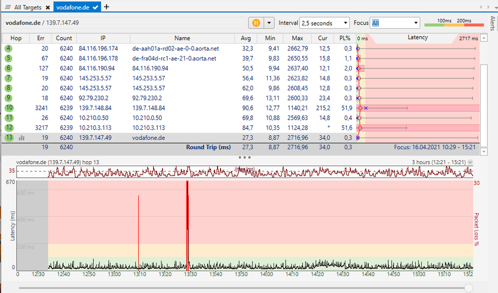Add a new target tab with plus icon

(x=106, y=7)
